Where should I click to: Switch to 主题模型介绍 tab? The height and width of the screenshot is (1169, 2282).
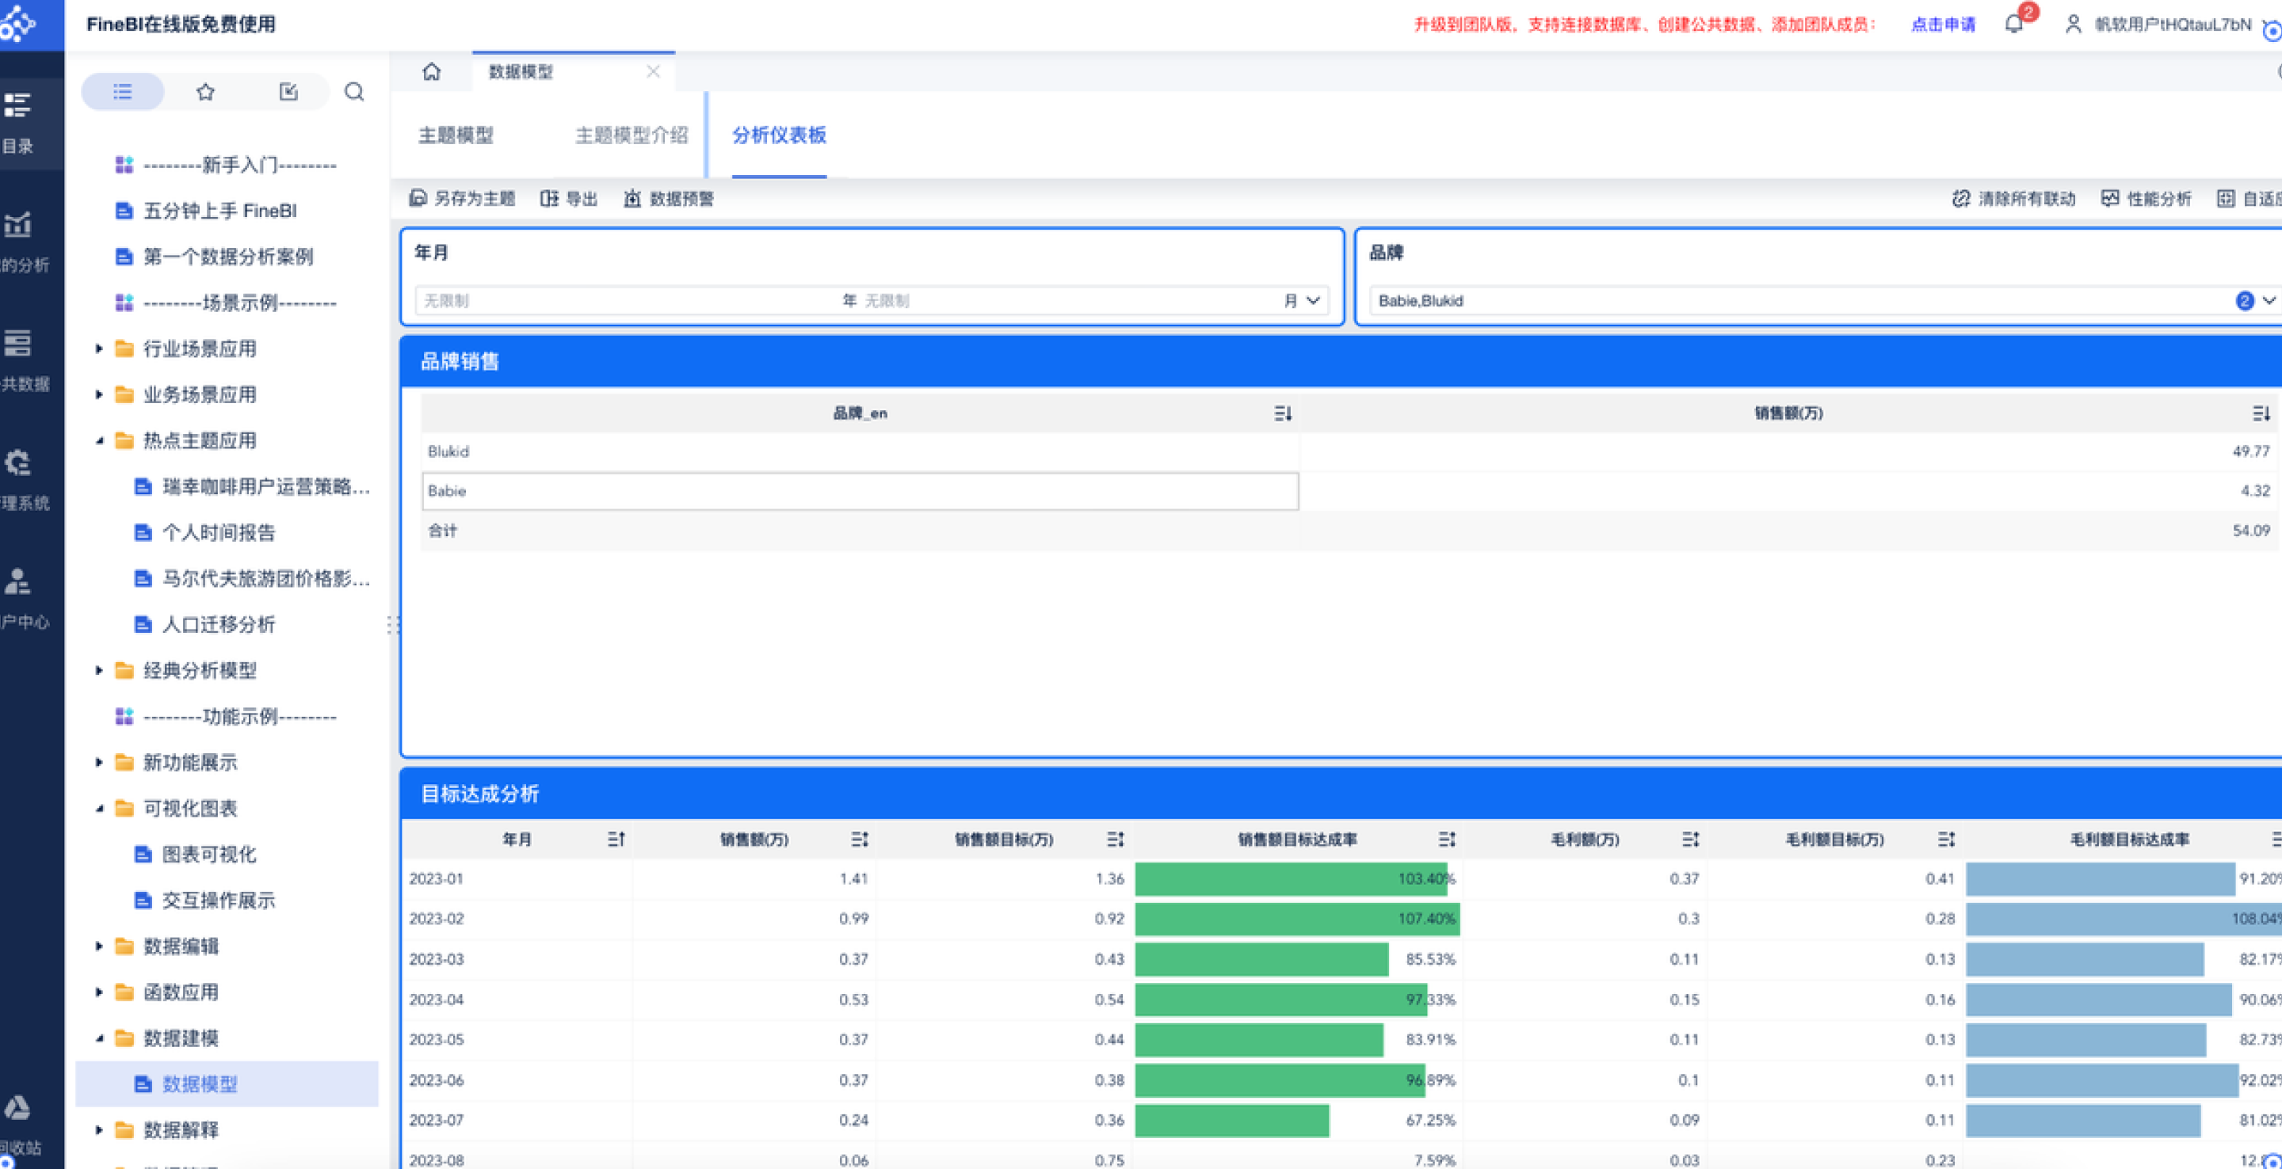click(632, 135)
